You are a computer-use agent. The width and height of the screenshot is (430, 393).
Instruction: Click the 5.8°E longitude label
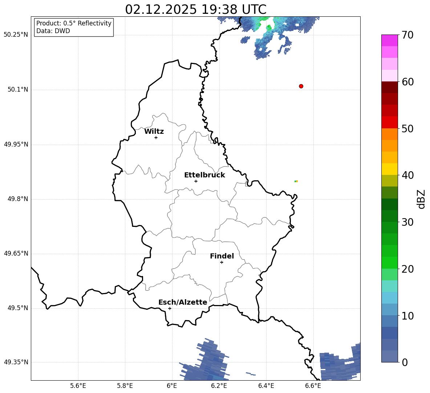pyautogui.click(x=125, y=386)
